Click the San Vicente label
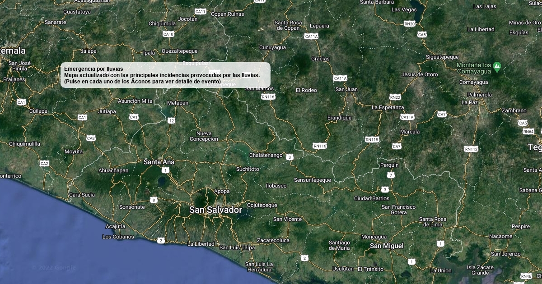Screen dimensions: 542x284 pos(287,219)
